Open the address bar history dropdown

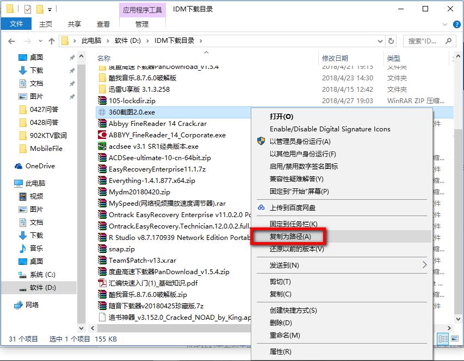click(x=380, y=40)
